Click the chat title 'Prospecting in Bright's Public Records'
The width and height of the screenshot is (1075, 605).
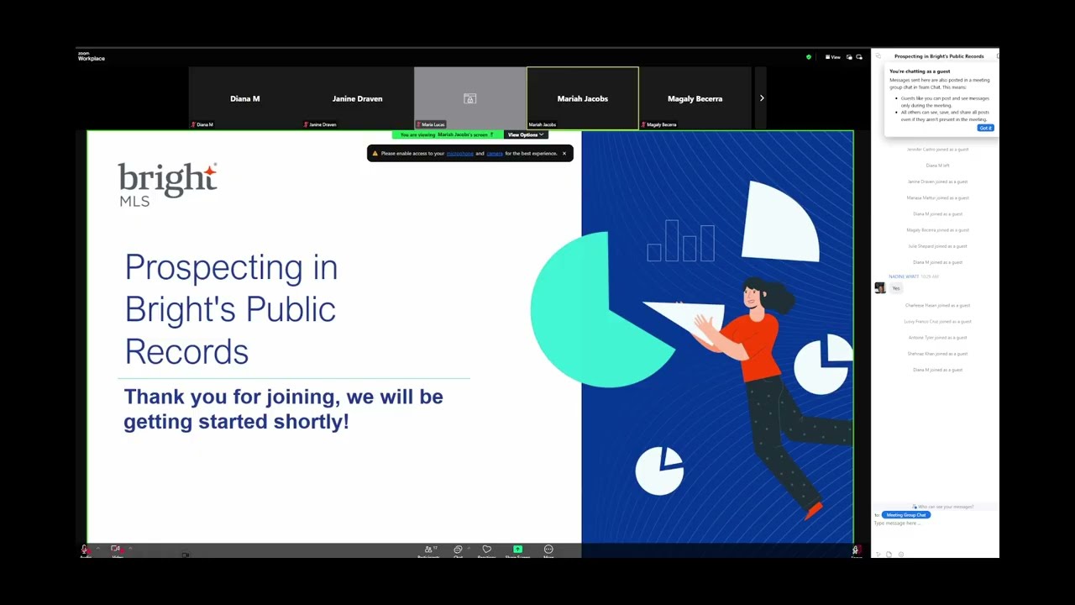939,56
